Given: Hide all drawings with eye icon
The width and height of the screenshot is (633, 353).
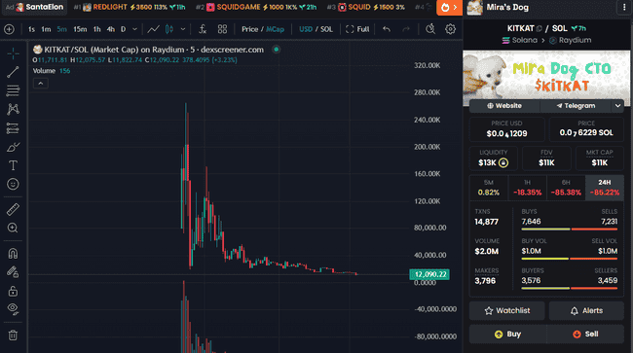Looking at the screenshot, I should [x=13, y=309].
